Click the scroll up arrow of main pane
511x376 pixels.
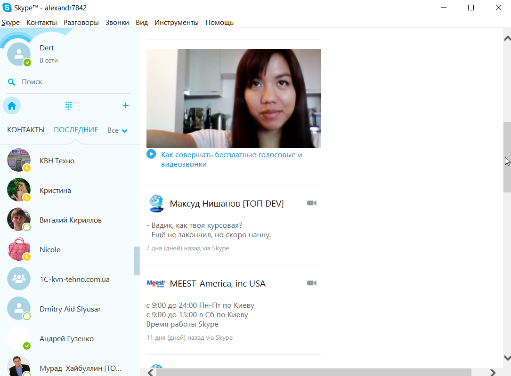pos(507,39)
